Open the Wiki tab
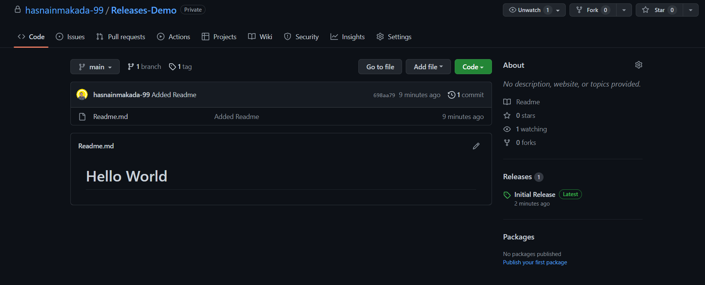This screenshot has height=285, width=705. [x=260, y=37]
